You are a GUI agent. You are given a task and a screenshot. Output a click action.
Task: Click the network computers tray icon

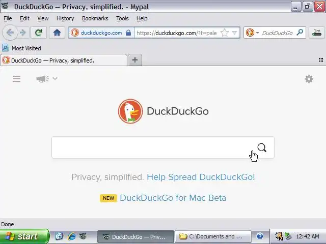pos(288,236)
